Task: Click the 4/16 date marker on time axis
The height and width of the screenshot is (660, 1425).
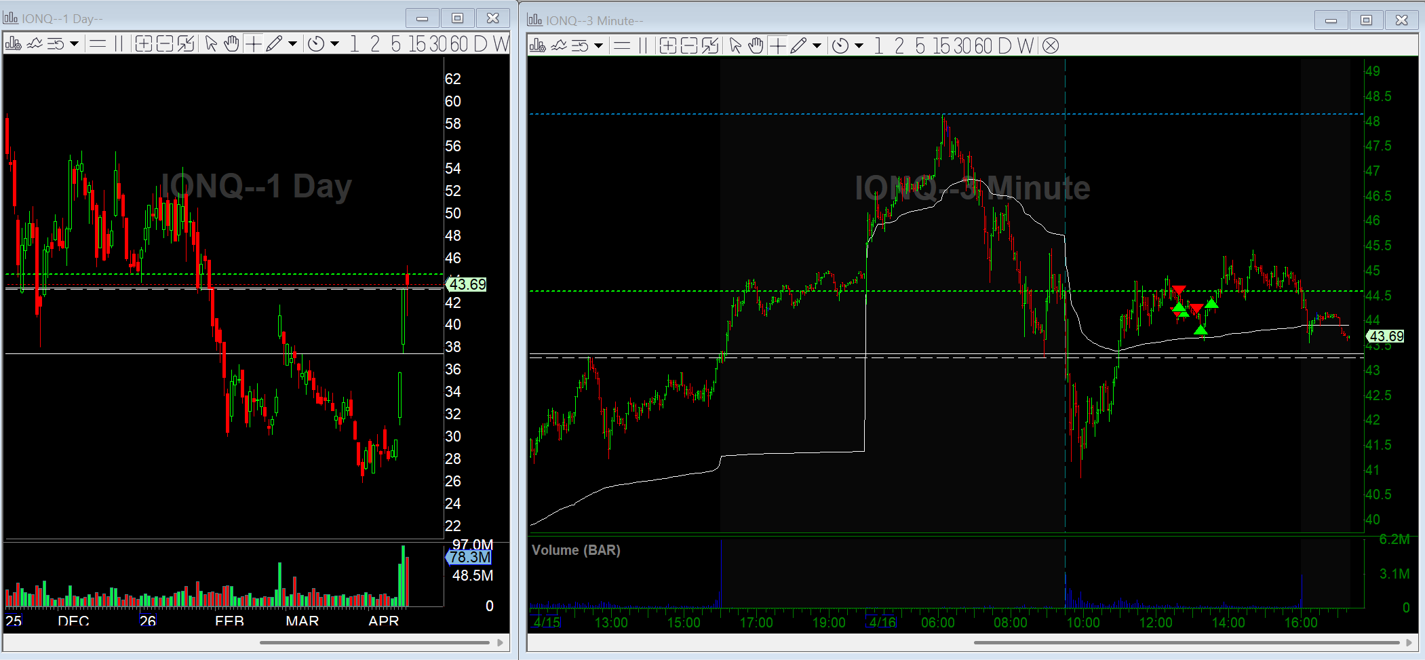Action: coord(881,622)
